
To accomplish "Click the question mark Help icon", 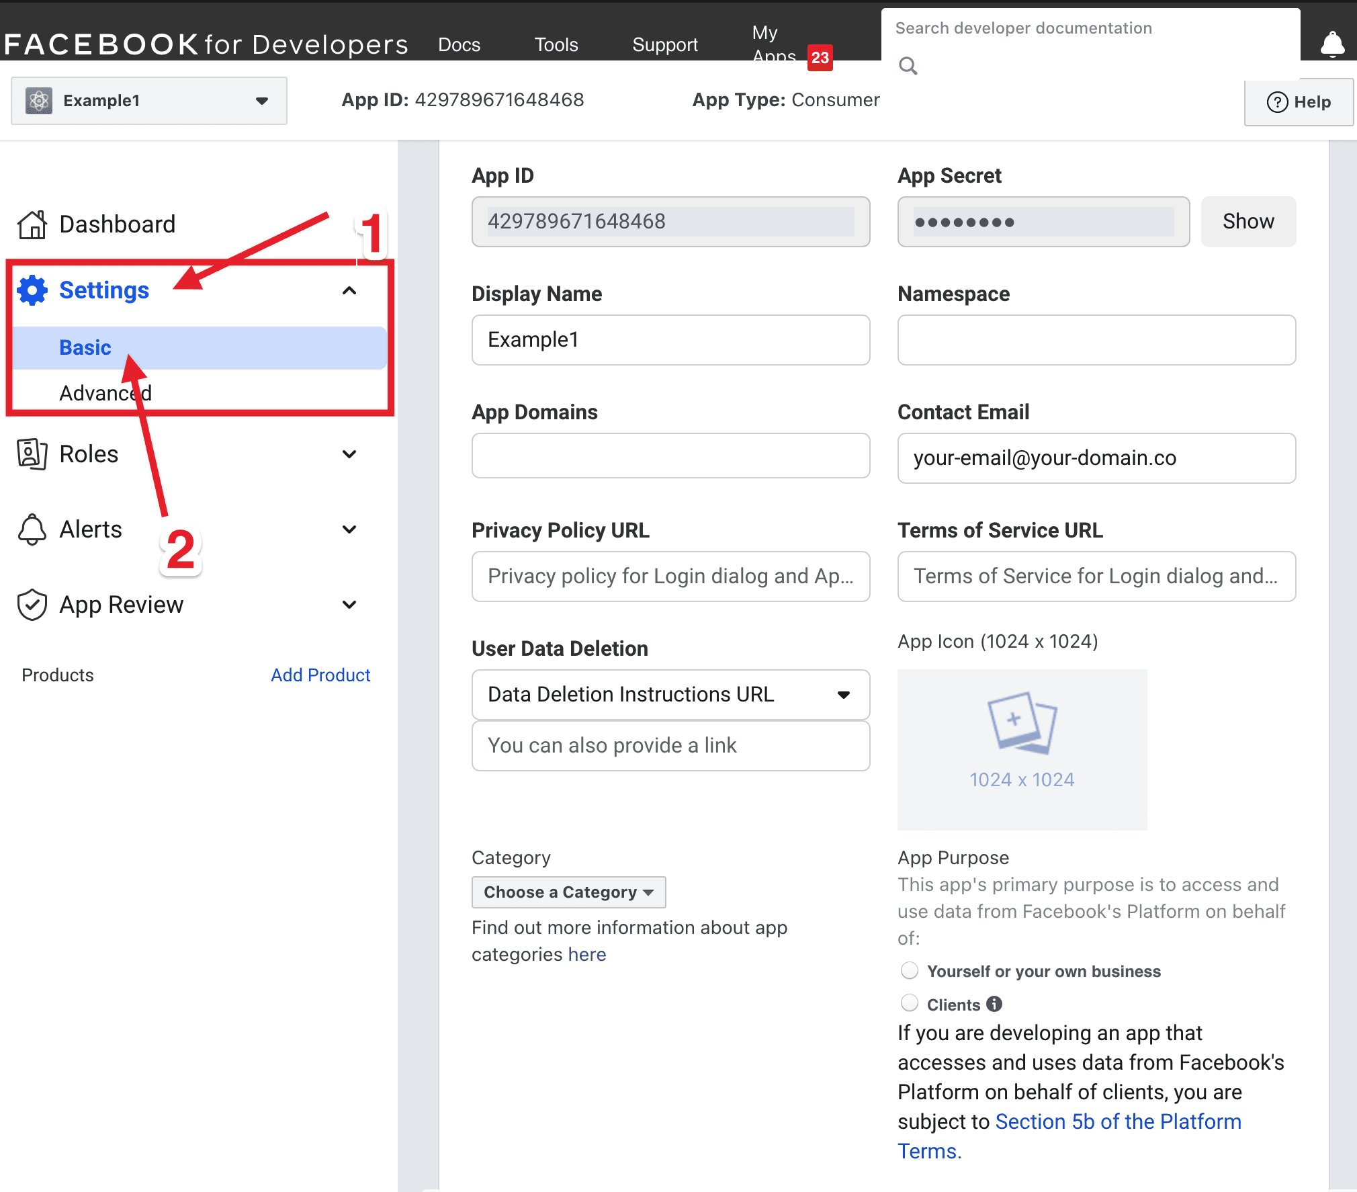I will coord(1277,102).
